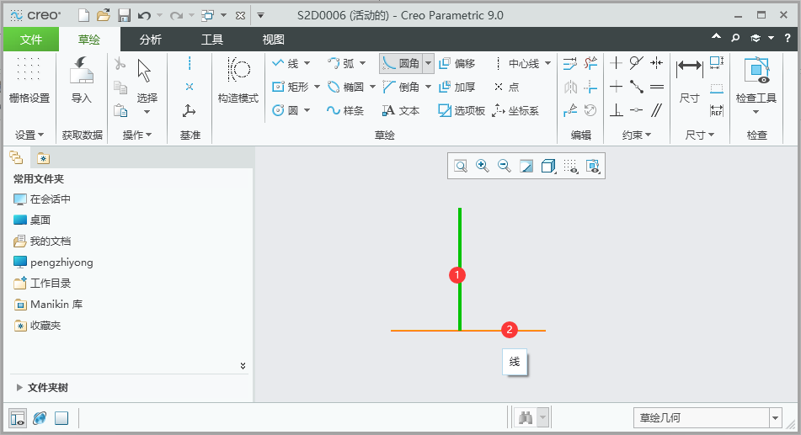Click the Repaint icon in graphics toolbar

(526, 166)
